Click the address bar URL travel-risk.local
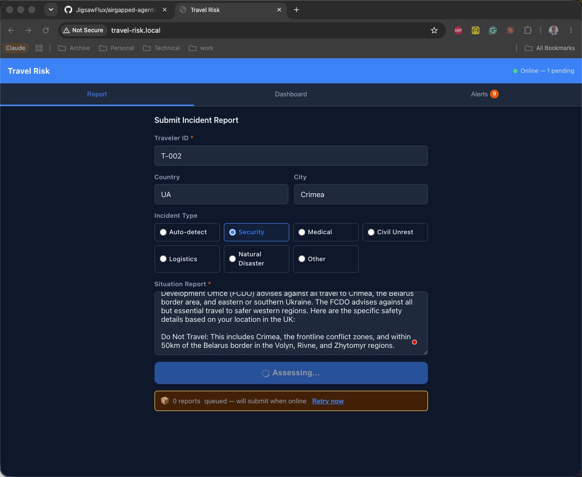The width and height of the screenshot is (582, 477). coord(136,30)
